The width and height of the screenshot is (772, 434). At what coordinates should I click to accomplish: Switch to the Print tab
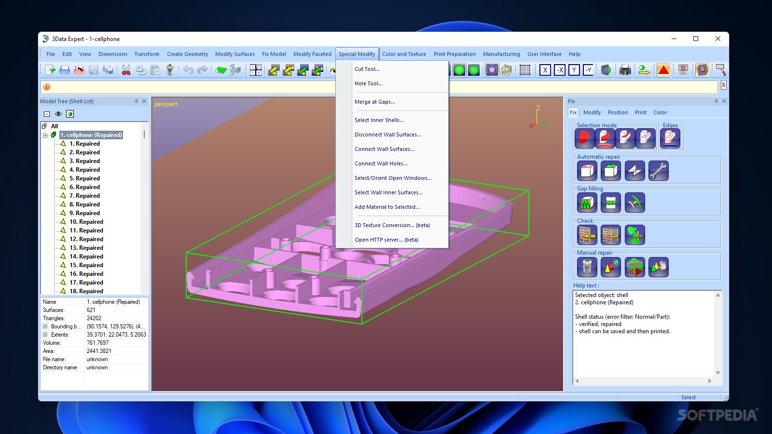tap(641, 112)
